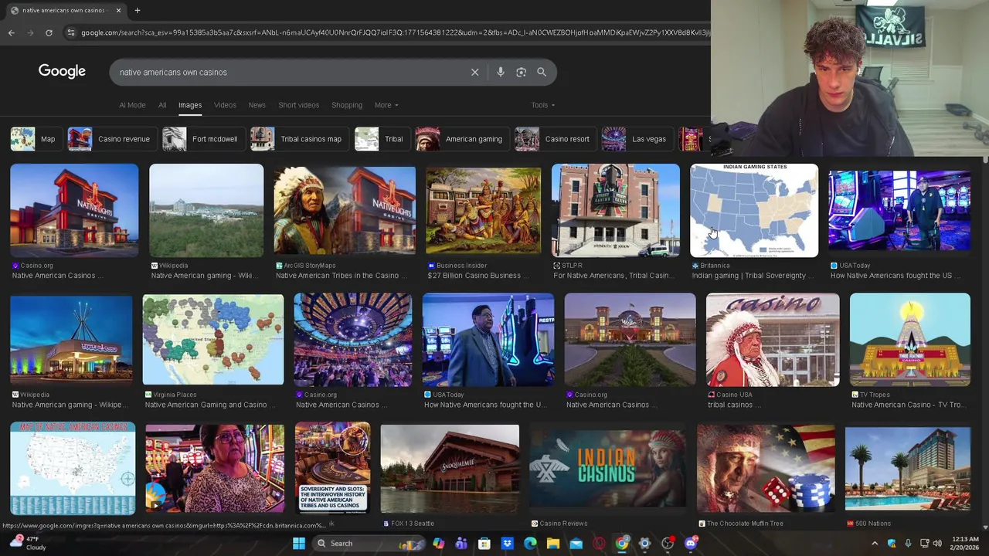Open the Shopping tab
Image resolution: width=989 pixels, height=556 pixels.
[x=347, y=105]
